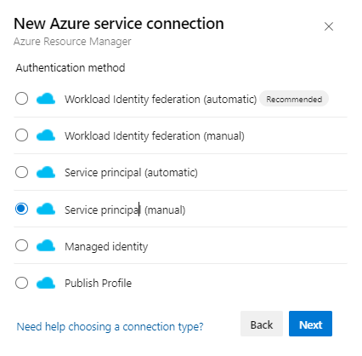Select Workload Identity federation (manual) radio button

click(x=21, y=135)
